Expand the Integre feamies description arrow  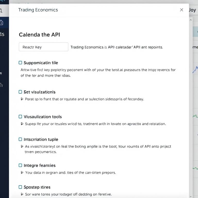(22, 172)
